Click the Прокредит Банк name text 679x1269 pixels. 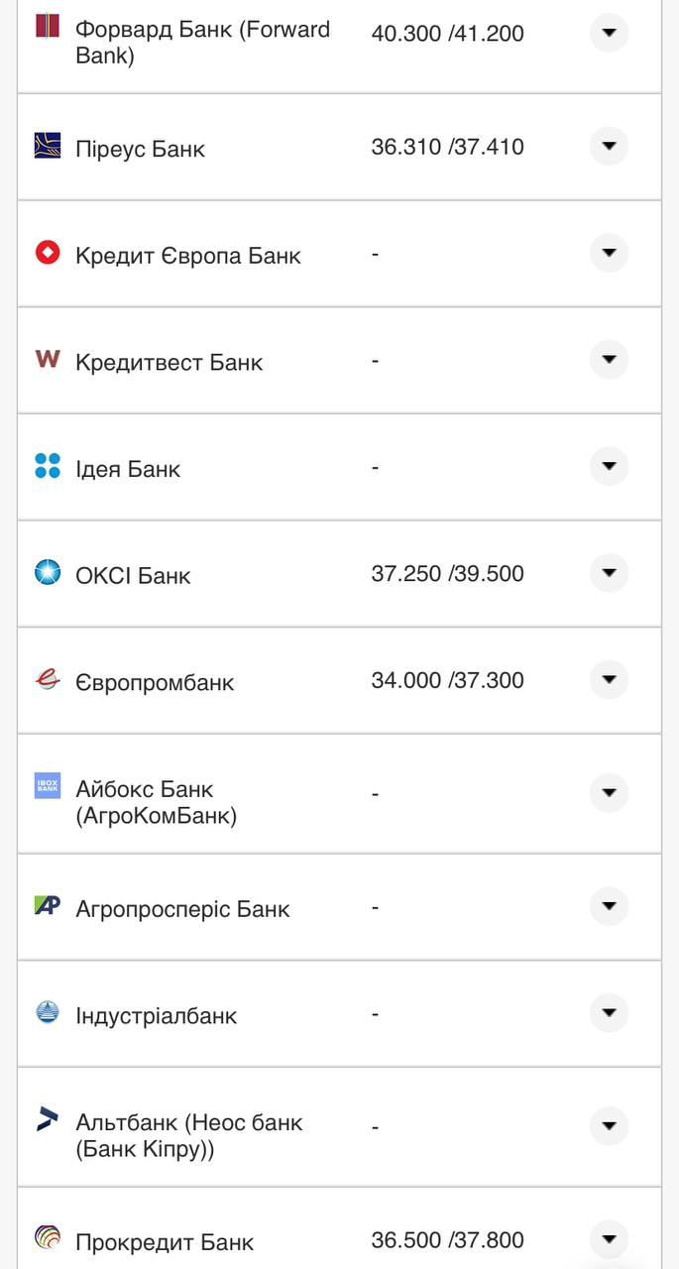tap(165, 1242)
